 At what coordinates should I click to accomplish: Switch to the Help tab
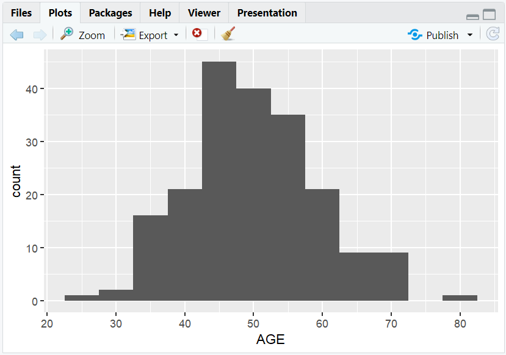pyautogui.click(x=159, y=12)
